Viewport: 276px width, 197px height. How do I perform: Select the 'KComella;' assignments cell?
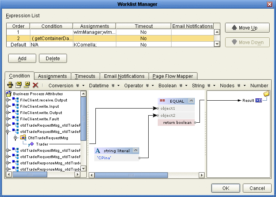click(x=94, y=44)
